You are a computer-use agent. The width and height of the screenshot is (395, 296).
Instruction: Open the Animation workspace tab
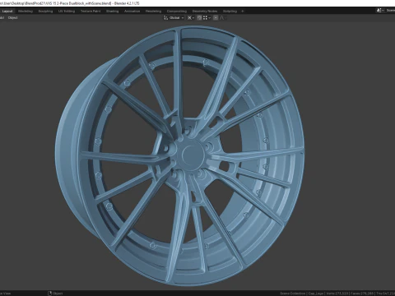132,12
